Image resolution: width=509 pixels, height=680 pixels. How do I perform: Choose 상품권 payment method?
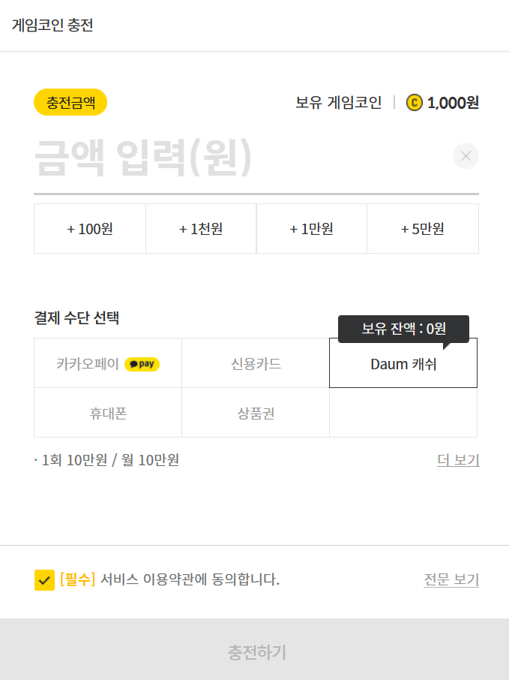pyautogui.click(x=256, y=414)
